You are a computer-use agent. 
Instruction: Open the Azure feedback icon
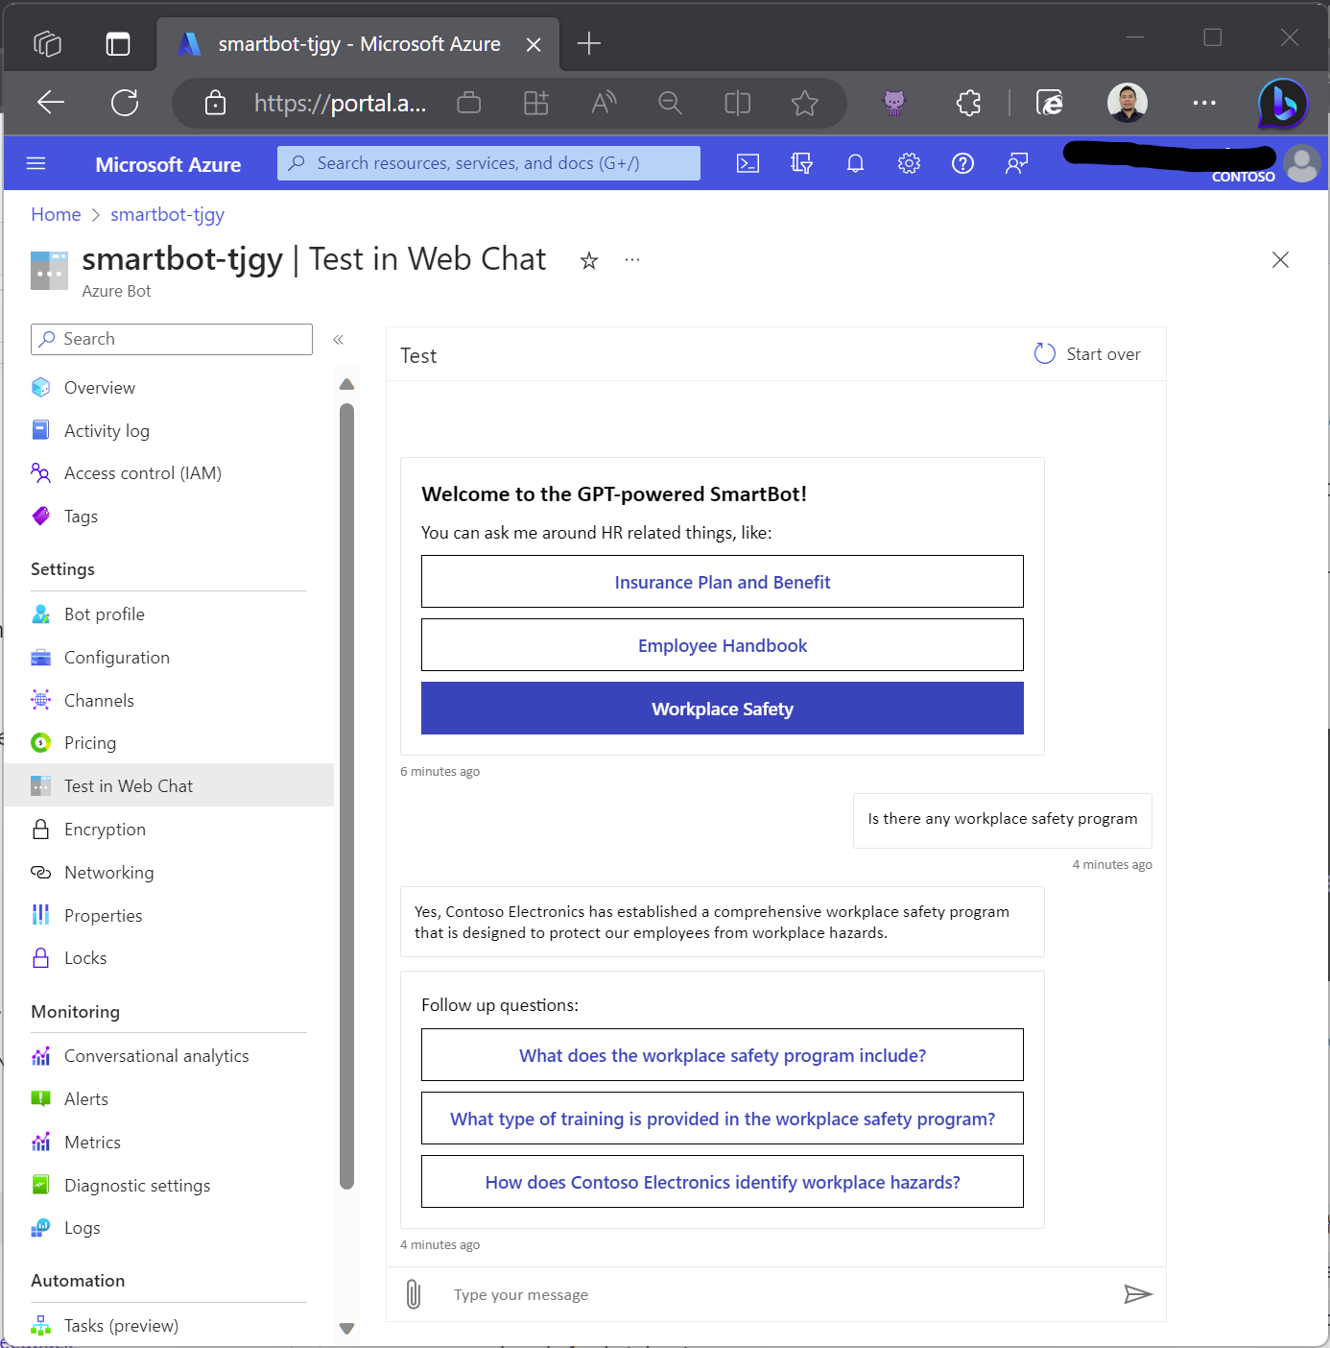pyautogui.click(x=1016, y=163)
